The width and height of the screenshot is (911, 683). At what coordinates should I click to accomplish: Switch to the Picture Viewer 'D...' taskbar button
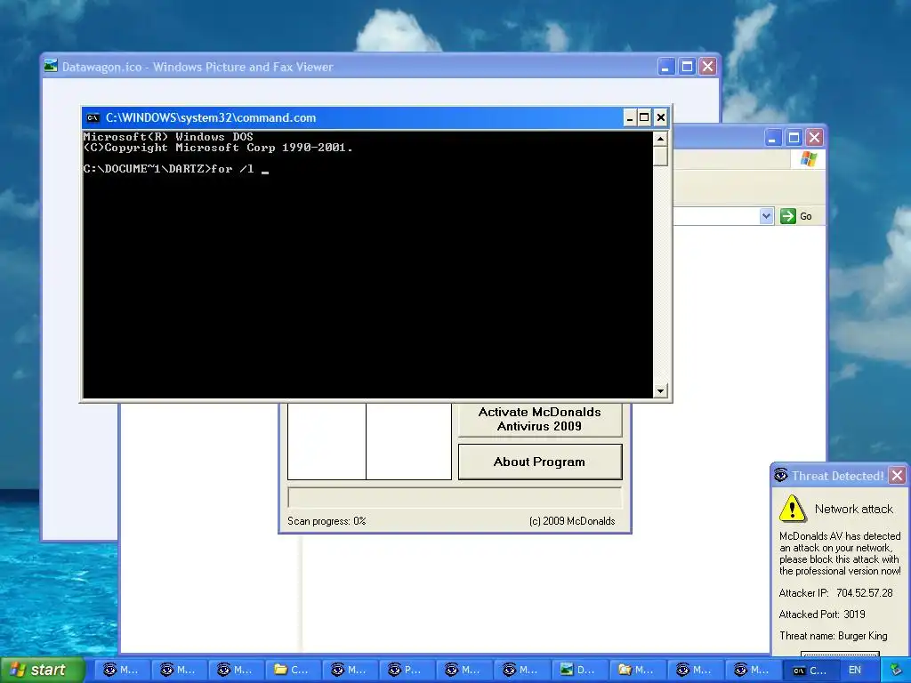(x=581, y=671)
